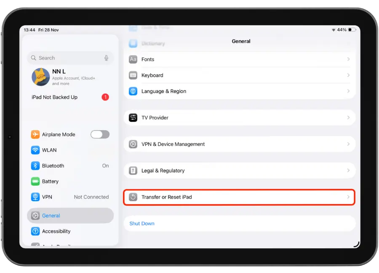Tap the Keyboard icon in General list
379x273 pixels.
(x=133, y=75)
